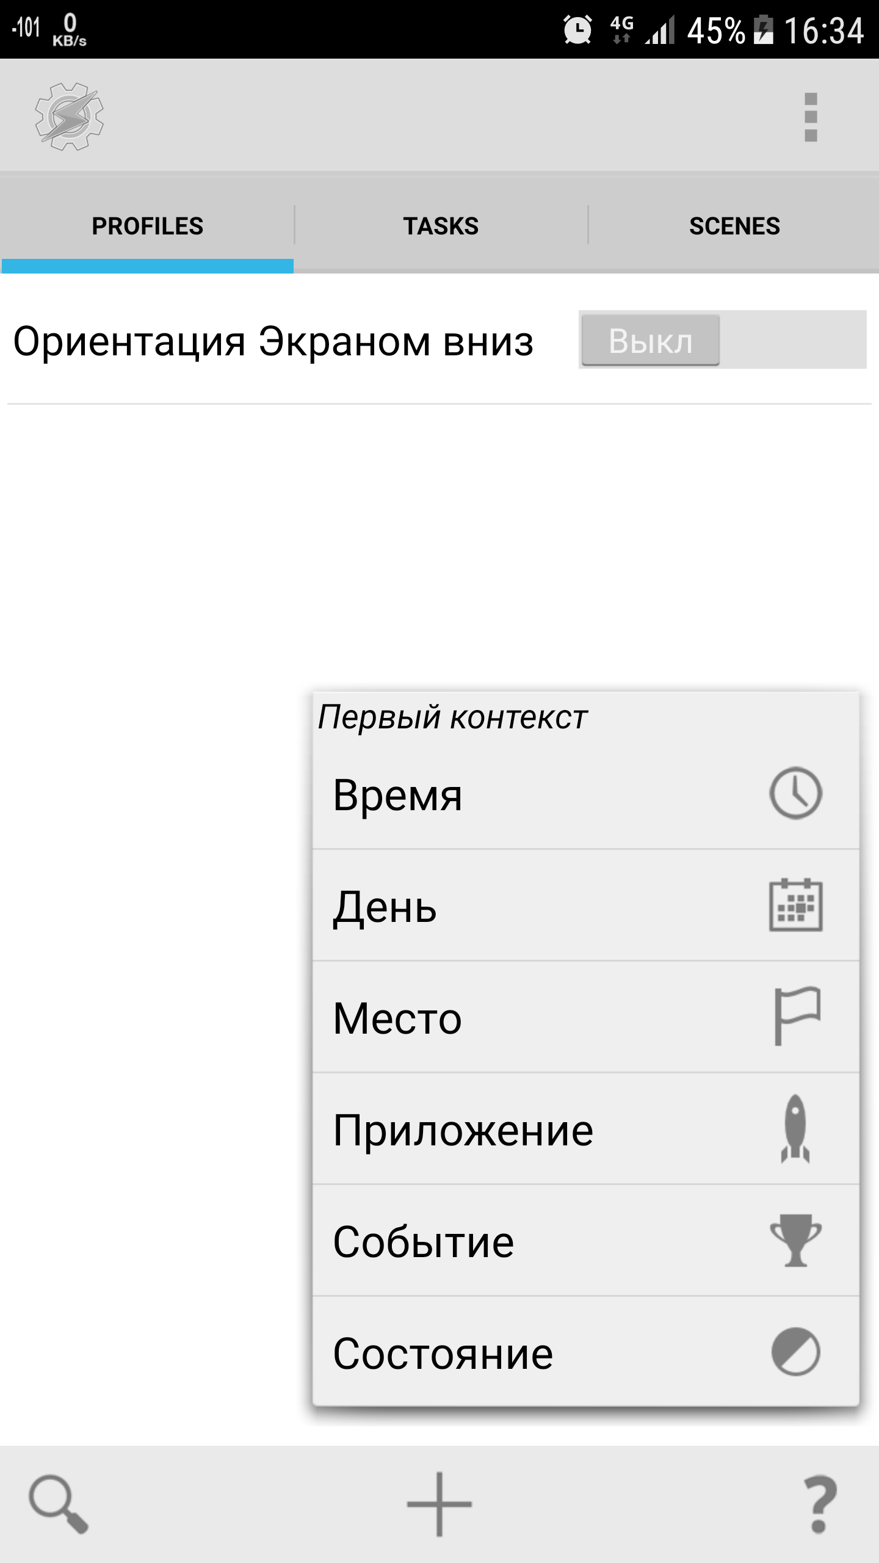Viewport: 879px width, 1563px height.
Task: Tap the calendar icon beside День
Action: (795, 905)
